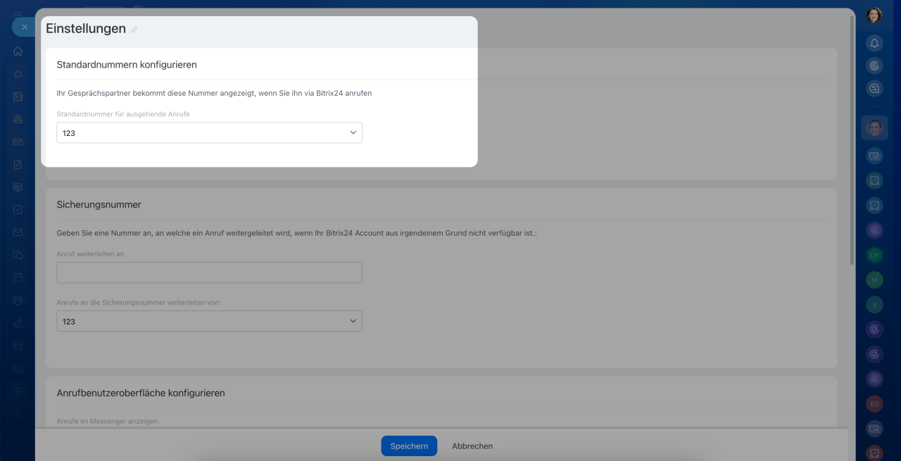Expand Sicherungsnummer weiterleiten von dropdown
901x461 pixels.
[x=209, y=321]
